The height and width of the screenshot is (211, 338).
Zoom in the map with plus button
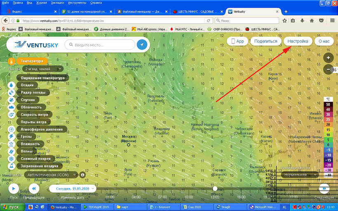(x=328, y=58)
